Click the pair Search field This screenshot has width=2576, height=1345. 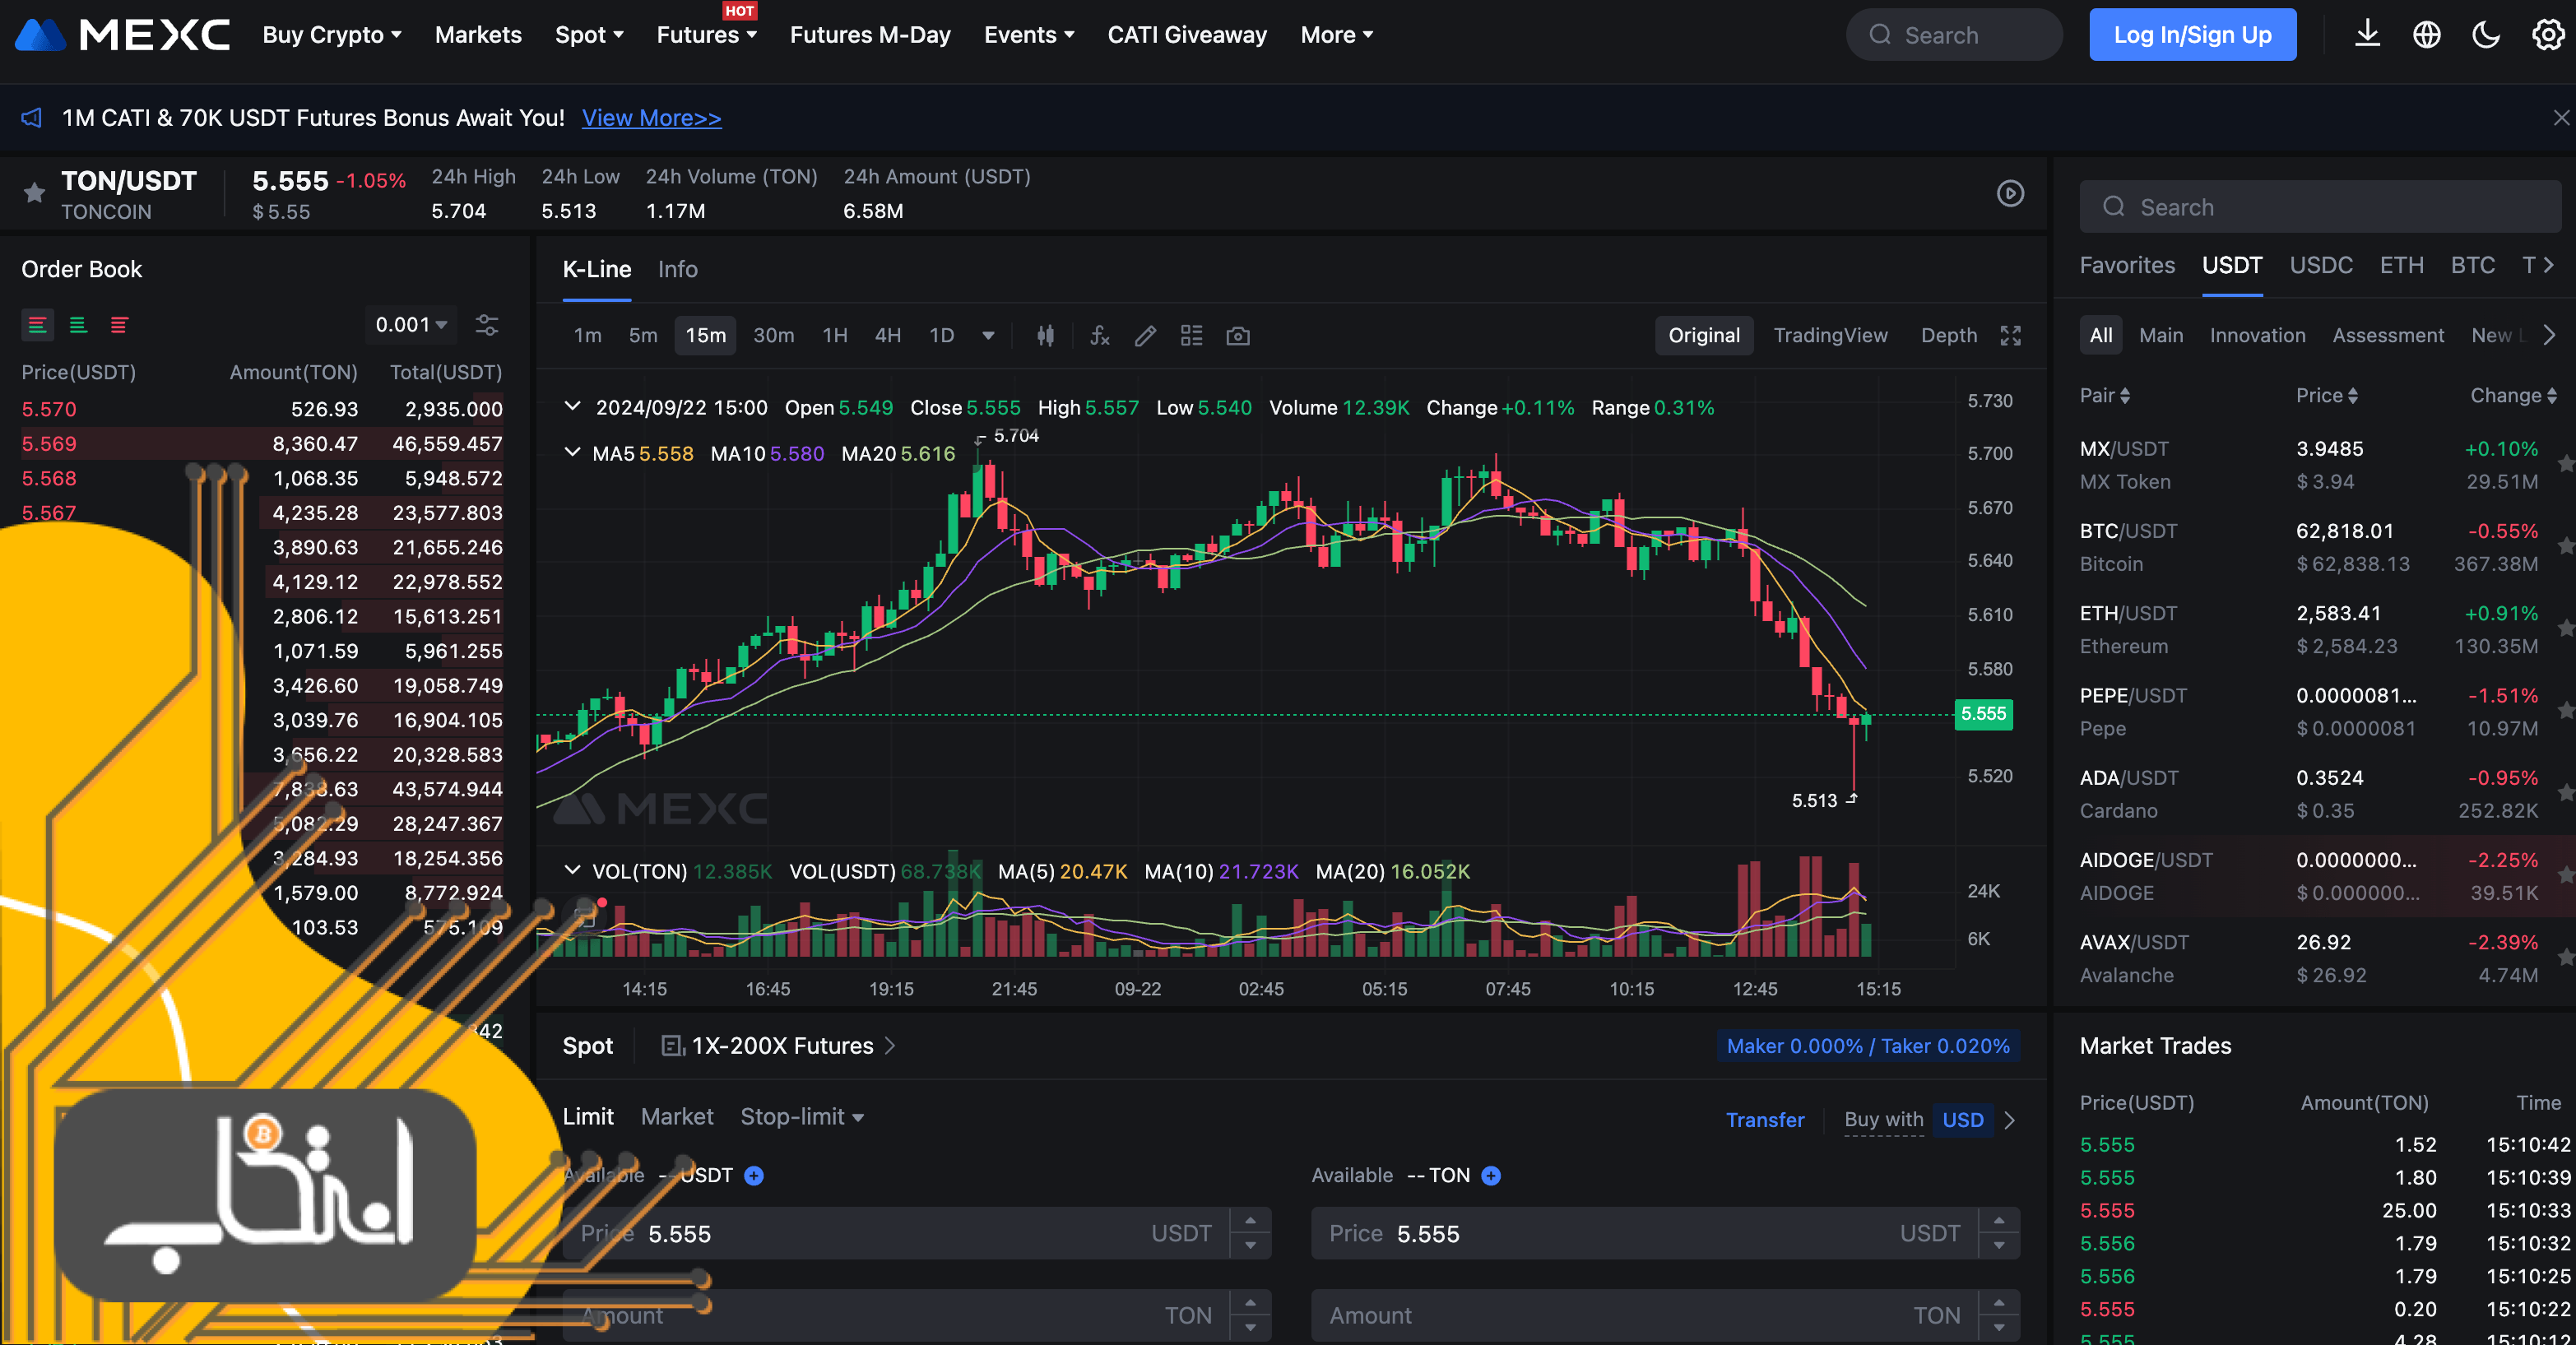coord(2320,207)
